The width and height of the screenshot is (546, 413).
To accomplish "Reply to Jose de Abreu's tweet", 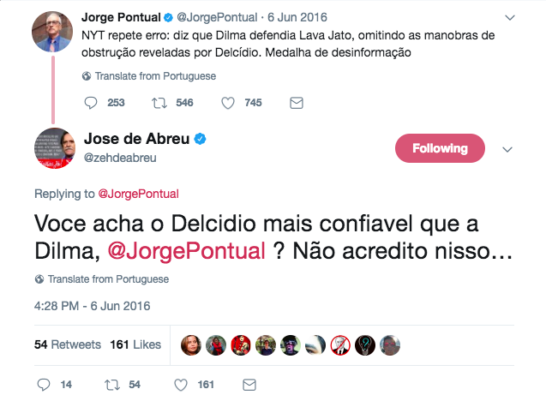I will pos(45,385).
